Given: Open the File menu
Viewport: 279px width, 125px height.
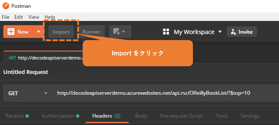Looking at the screenshot, I should click(5, 17).
